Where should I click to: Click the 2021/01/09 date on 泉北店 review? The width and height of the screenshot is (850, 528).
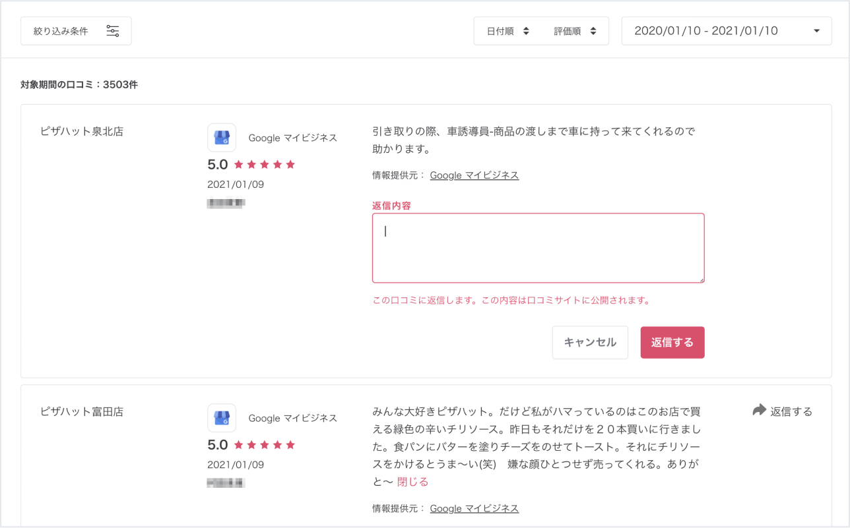[236, 185]
